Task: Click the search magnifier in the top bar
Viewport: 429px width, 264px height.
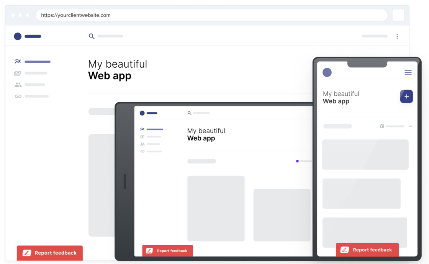Action: 91,36
